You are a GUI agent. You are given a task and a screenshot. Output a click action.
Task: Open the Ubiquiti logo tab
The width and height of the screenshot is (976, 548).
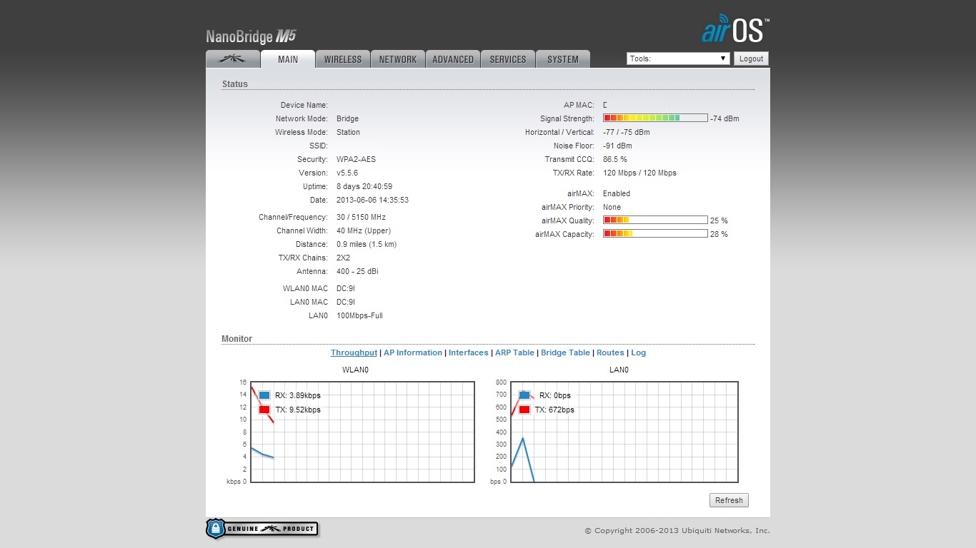click(x=232, y=59)
